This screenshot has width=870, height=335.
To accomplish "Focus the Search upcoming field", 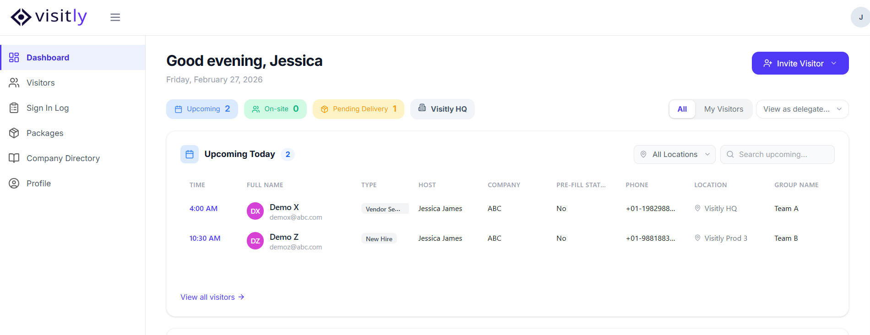I will coord(777,154).
